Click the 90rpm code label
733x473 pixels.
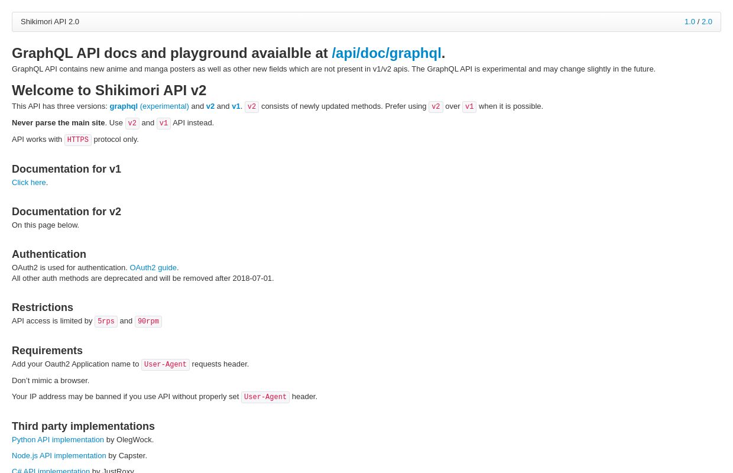(x=148, y=322)
